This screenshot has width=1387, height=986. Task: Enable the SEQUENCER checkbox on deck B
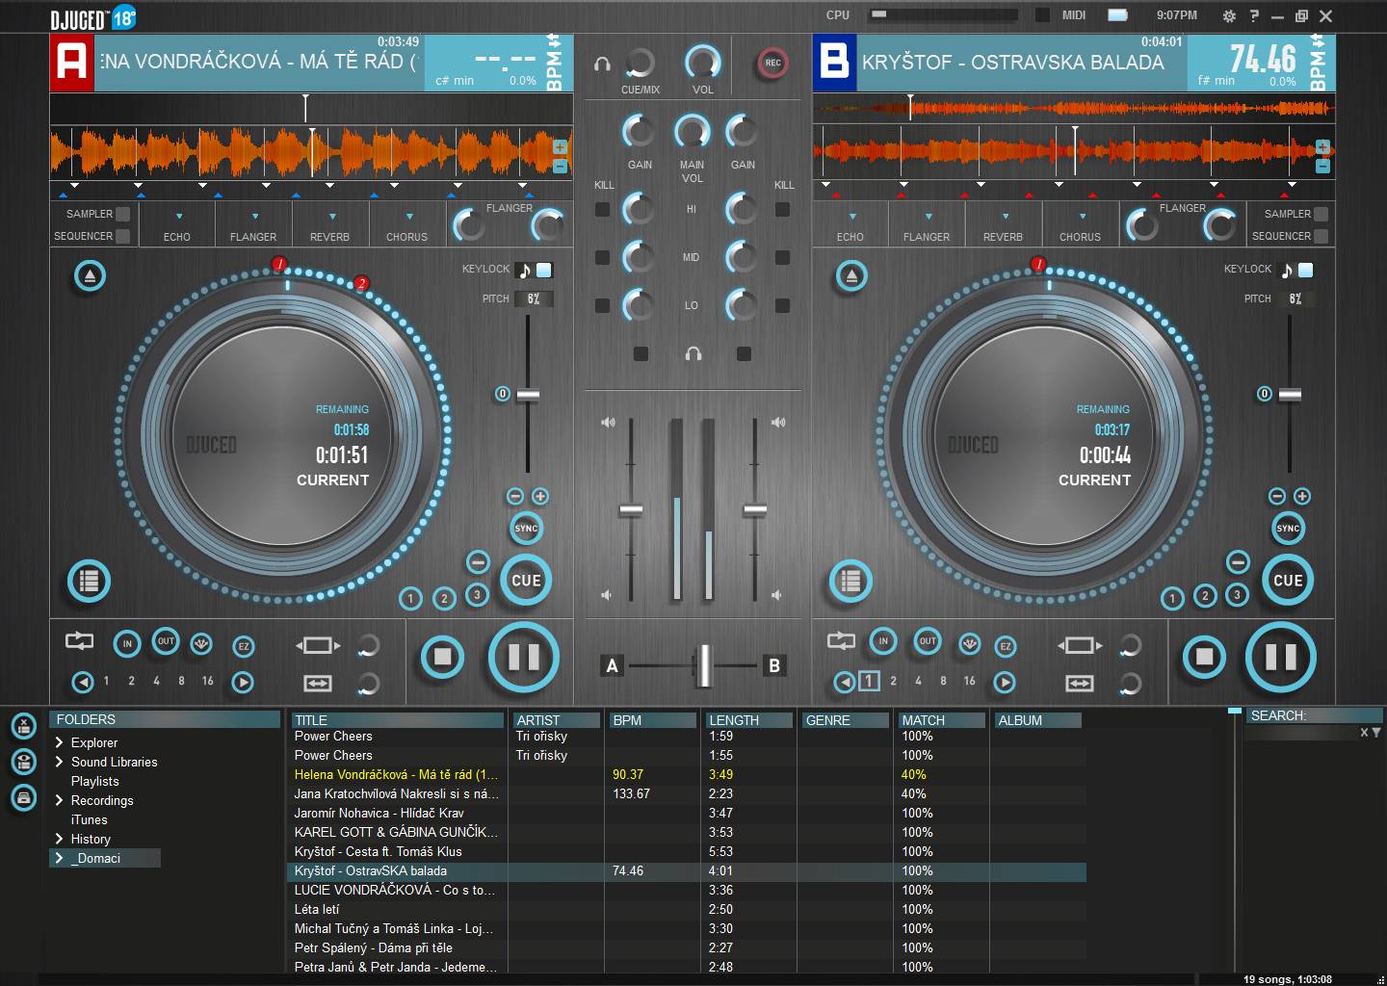tap(1321, 236)
